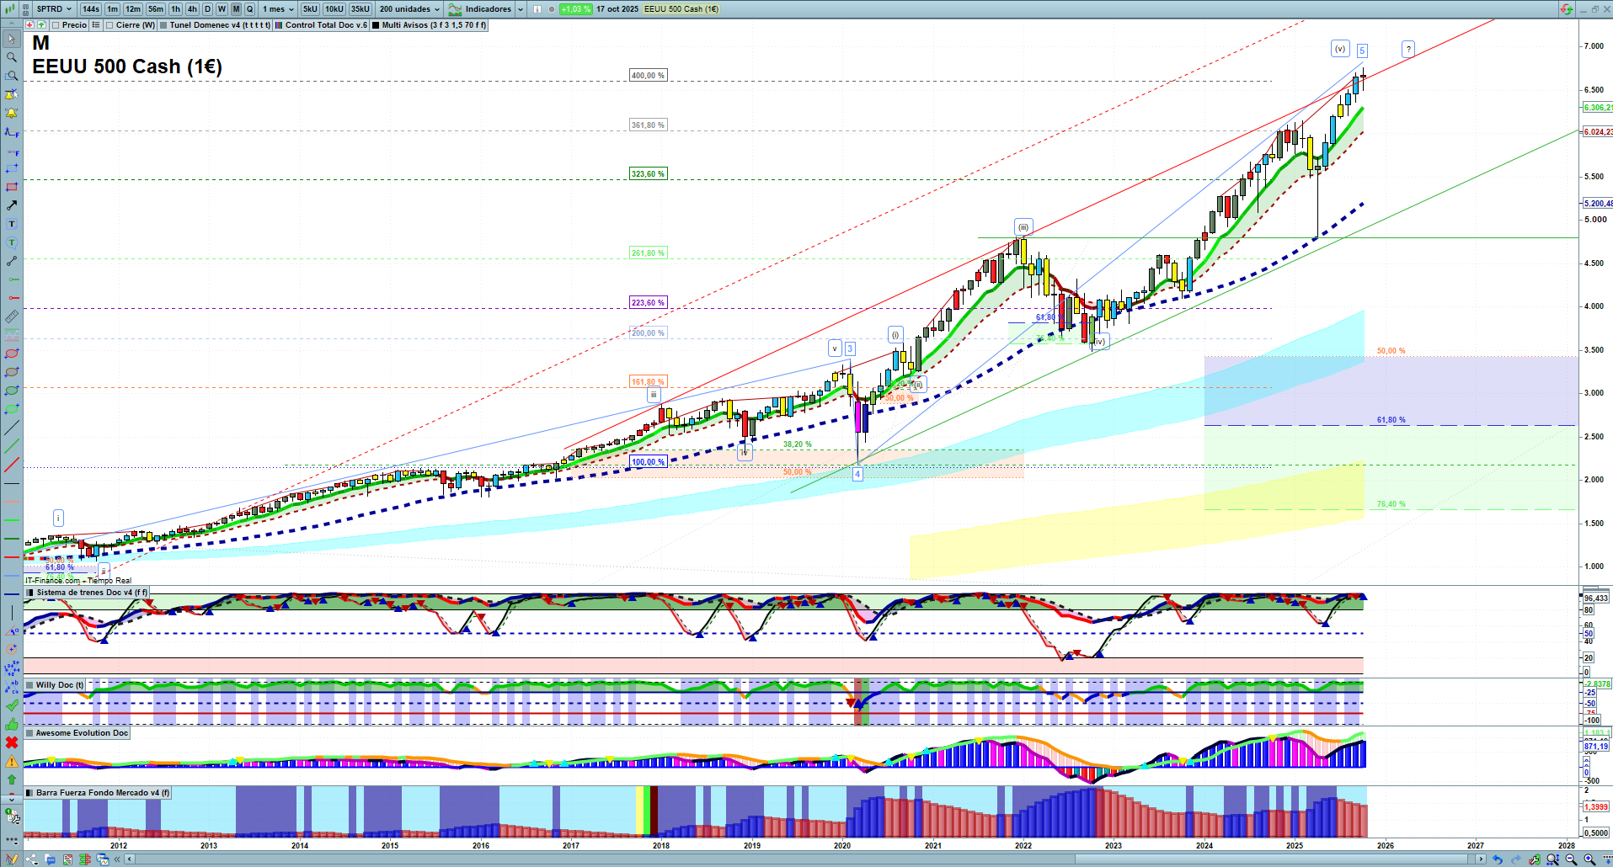The height and width of the screenshot is (867, 1613).
Task: Choose the warning triangle marker tool
Action: [12, 761]
